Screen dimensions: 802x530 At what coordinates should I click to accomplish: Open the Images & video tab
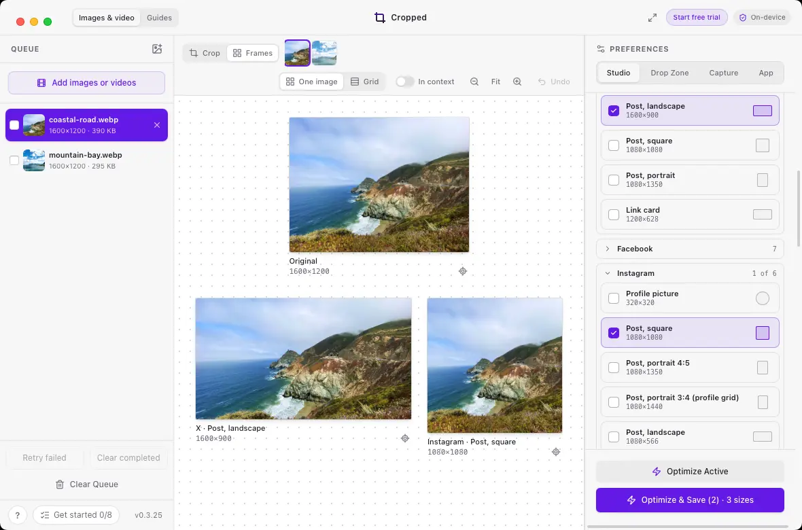coord(107,18)
